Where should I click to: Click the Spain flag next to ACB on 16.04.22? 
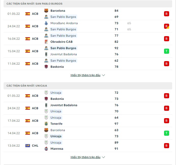pyautogui.click(x=28, y=39)
